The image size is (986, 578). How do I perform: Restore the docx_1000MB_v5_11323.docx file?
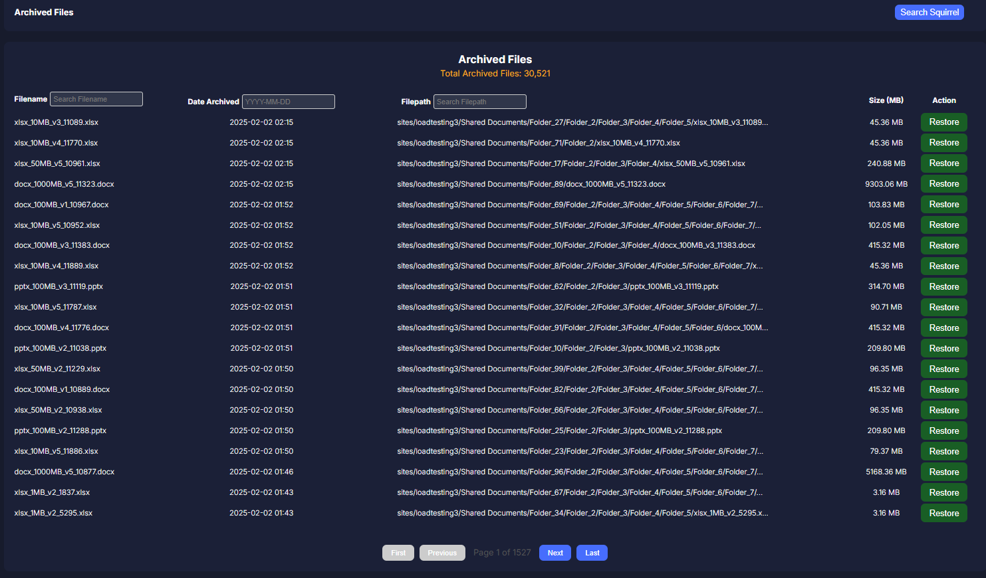(943, 184)
